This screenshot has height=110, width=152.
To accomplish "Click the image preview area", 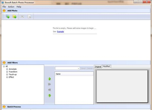I will tap(122, 86).
